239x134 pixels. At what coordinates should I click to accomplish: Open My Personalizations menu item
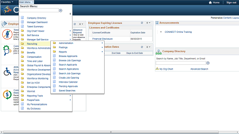(37, 104)
